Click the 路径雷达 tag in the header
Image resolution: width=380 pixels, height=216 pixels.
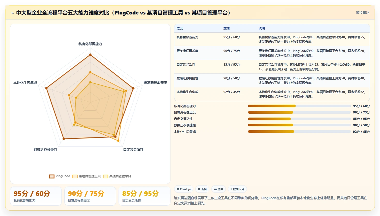pos(362,12)
